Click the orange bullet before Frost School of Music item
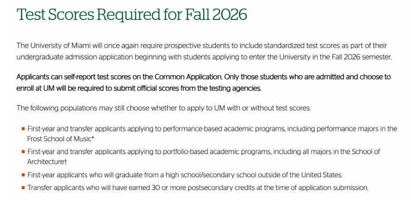 [x=23, y=129]
